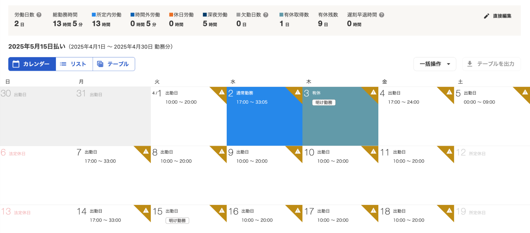Click the warning triangle on April 1
The height and width of the screenshot is (233, 530).
[x=222, y=92]
